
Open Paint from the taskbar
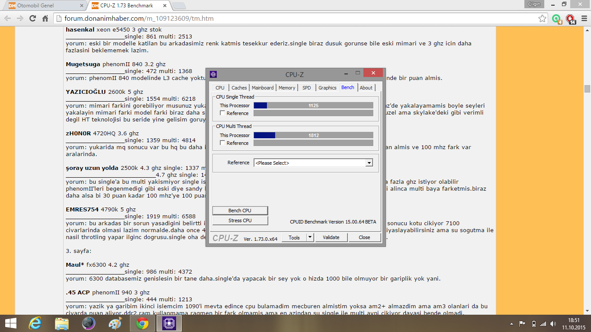click(x=115, y=323)
